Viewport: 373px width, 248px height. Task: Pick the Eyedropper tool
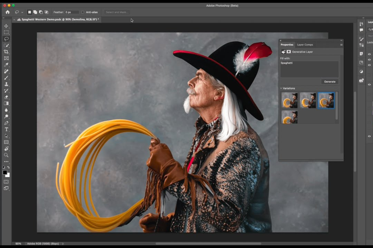6,65
